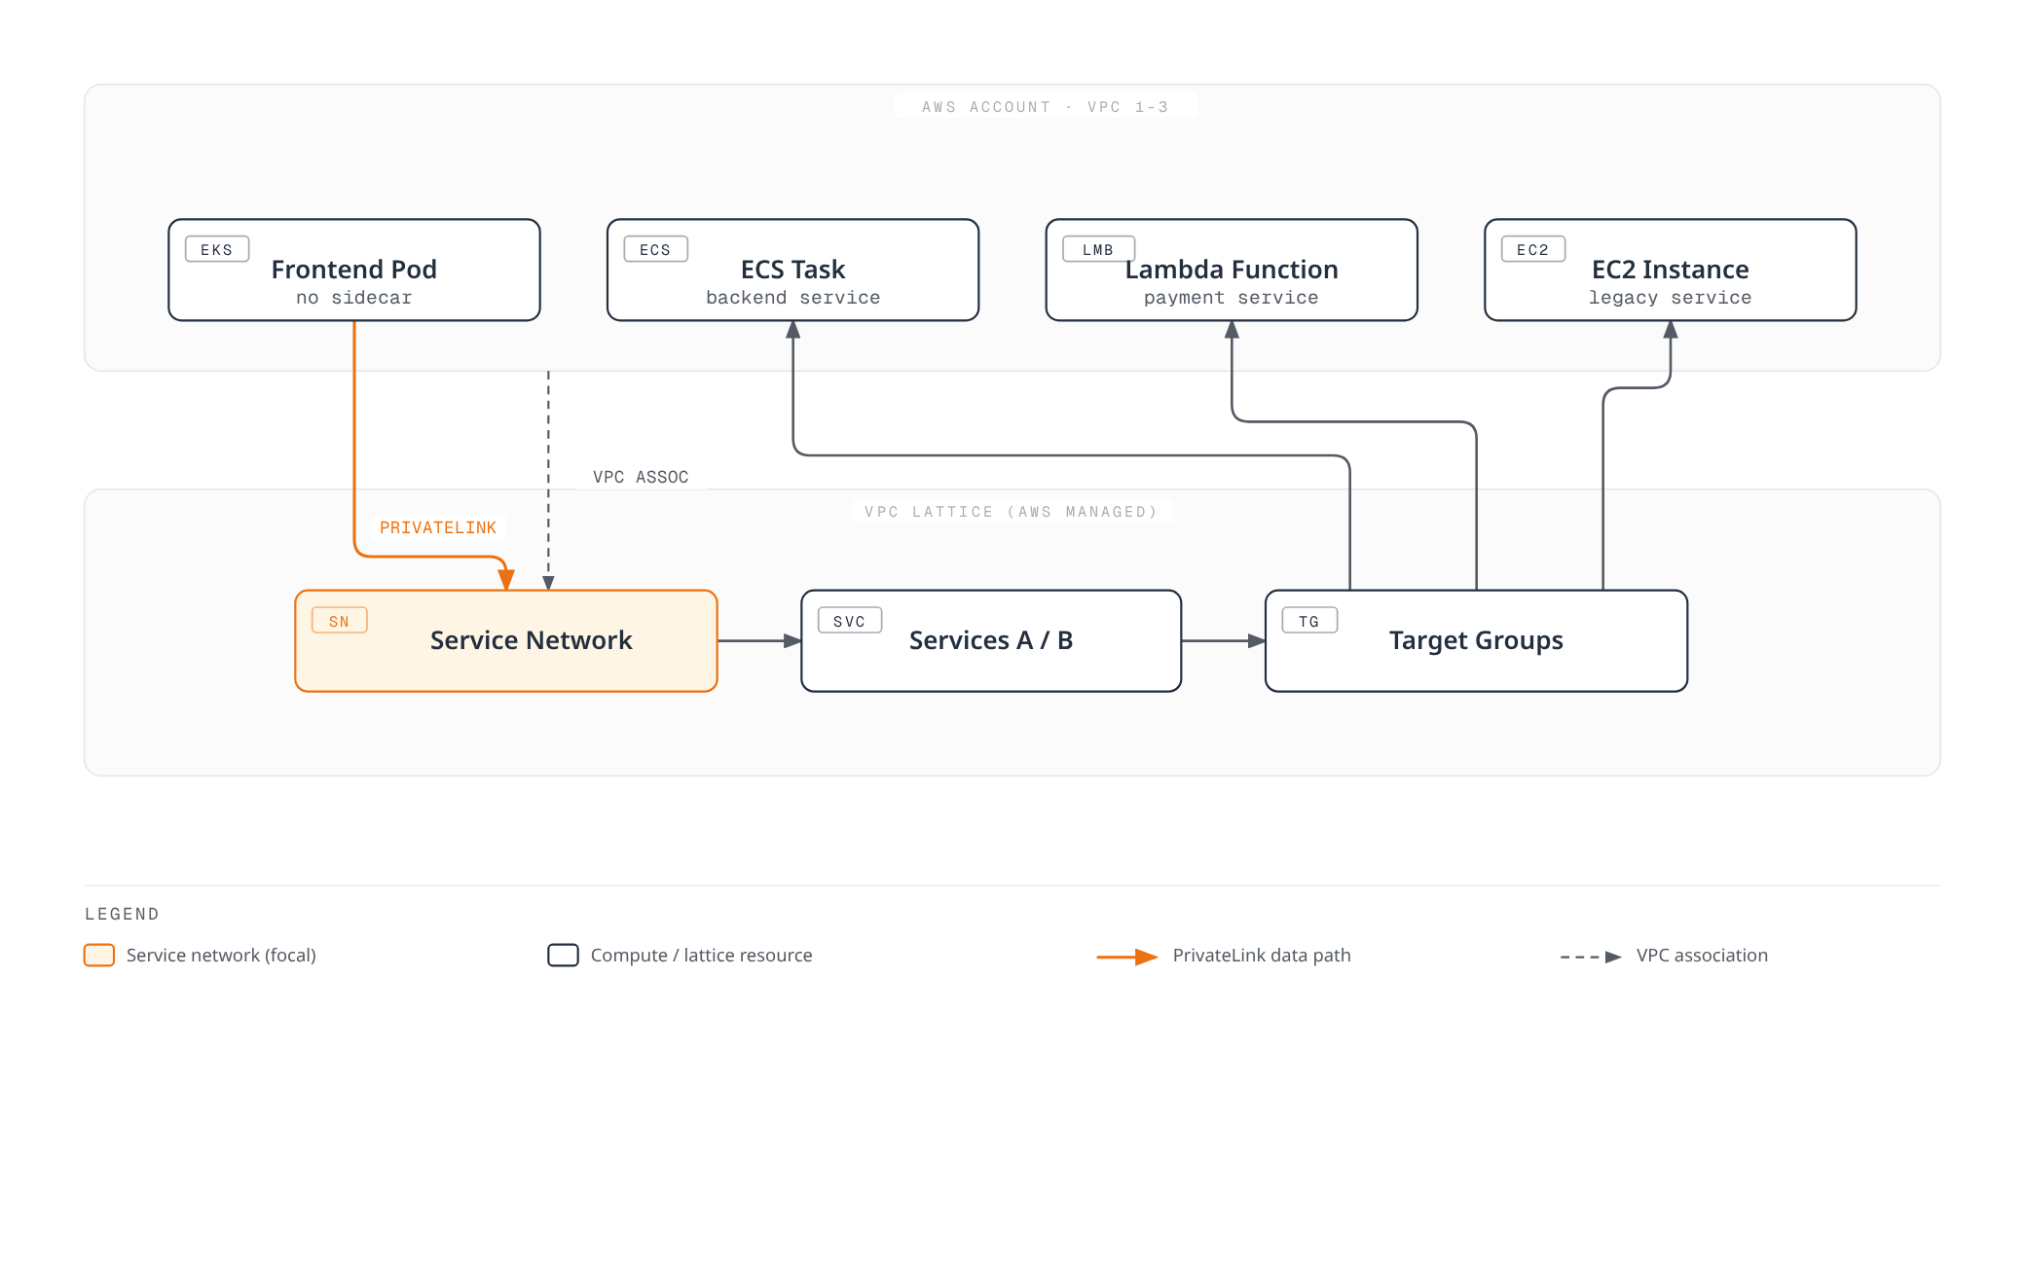Click the 'payment service' subtitle
This screenshot has width=2025, height=1267.
point(1232,298)
